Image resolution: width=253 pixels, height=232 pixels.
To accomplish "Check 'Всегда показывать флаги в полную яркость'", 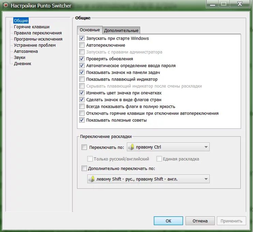I will pyautogui.click(x=82, y=106).
